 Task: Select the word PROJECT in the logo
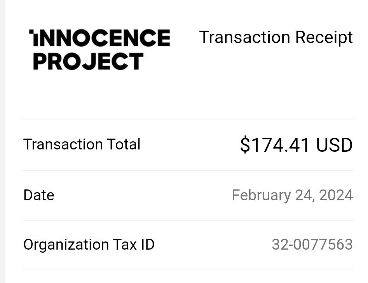tap(88, 61)
